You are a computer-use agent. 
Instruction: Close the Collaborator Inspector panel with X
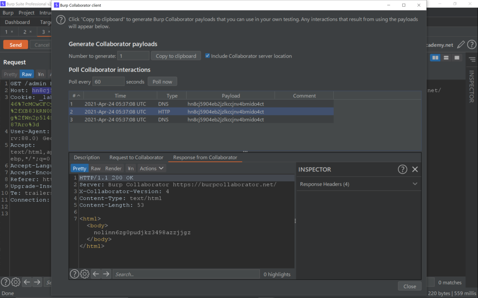click(x=415, y=169)
